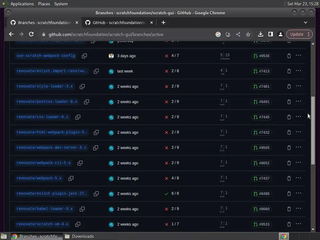The width and height of the screenshot is (320, 240).
Task: Copy renovate/webpack-dev-server-5.x branch name
Action: (x=96, y=147)
